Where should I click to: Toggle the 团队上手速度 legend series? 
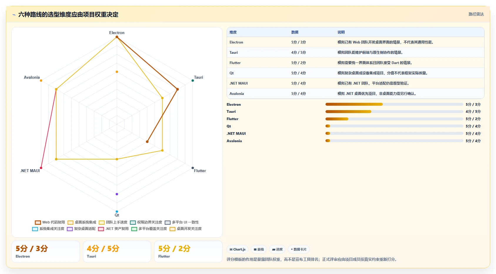pos(113,222)
